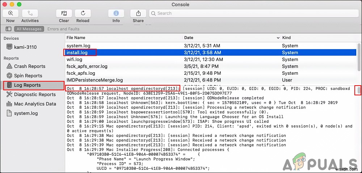This screenshot has width=362, height=173.
Task: Sort by Date column header
Action: (189, 38)
